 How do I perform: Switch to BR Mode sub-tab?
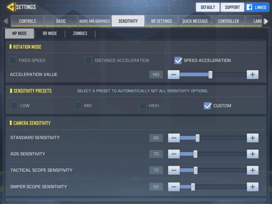click(x=50, y=33)
